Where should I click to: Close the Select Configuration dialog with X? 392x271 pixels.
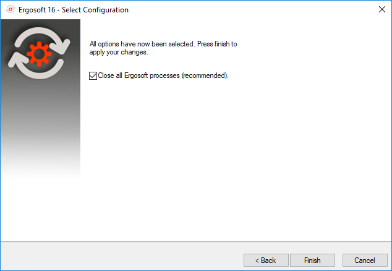tap(381, 9)
